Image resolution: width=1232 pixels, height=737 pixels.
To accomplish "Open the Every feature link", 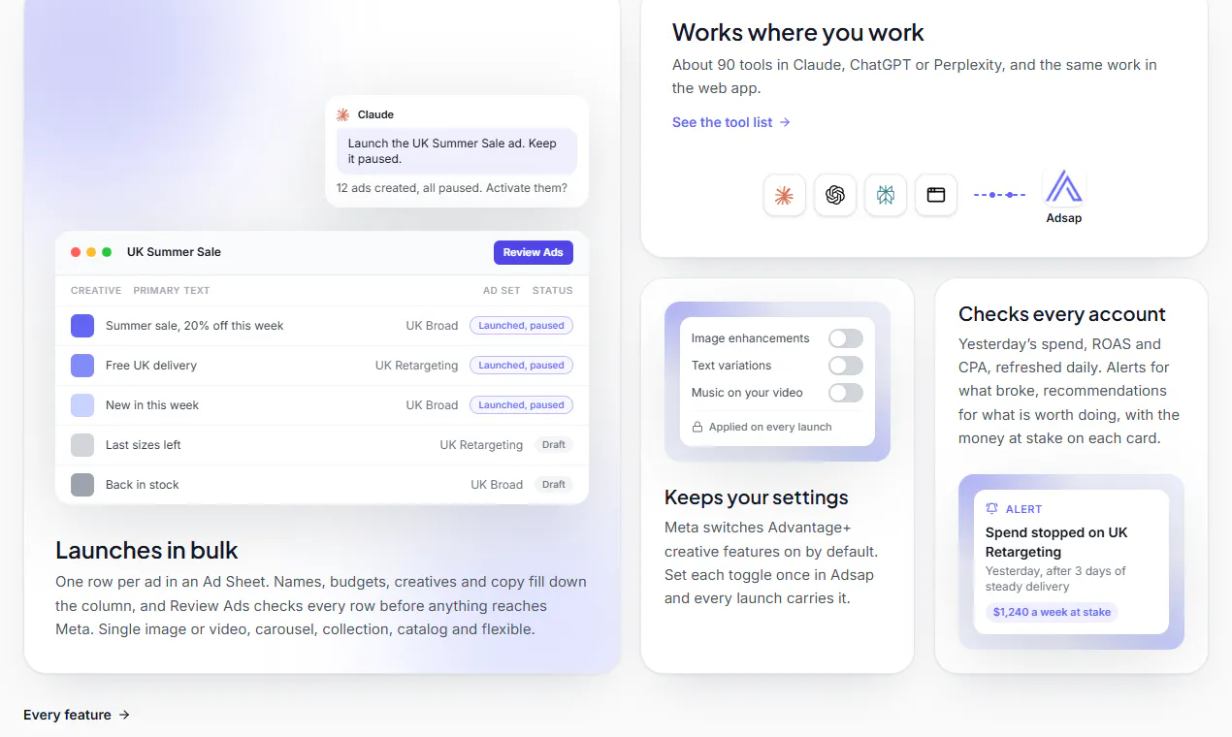I will pos(77,715).
